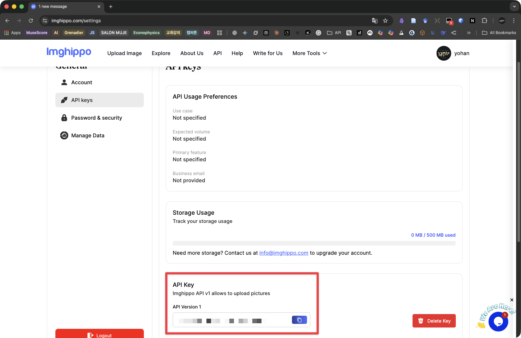Dismiss the We Are Here chat prompt
Image resolution: width=521 pixels, height=338 pixels.
[x=512, y=300]
